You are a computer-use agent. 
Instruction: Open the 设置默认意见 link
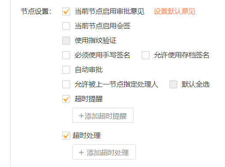(x=174, y=11)
